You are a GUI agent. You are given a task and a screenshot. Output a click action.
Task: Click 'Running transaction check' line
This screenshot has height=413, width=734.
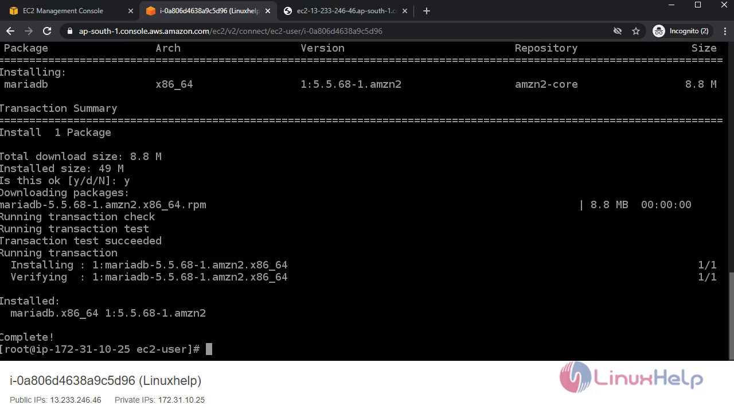pos(77,217)
